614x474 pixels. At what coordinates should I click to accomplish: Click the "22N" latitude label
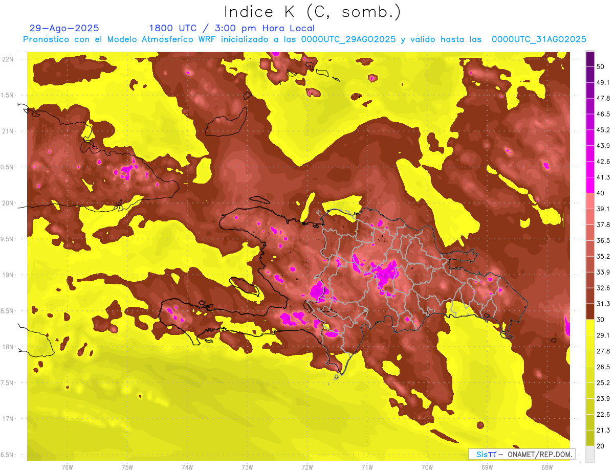pos(8,59)
